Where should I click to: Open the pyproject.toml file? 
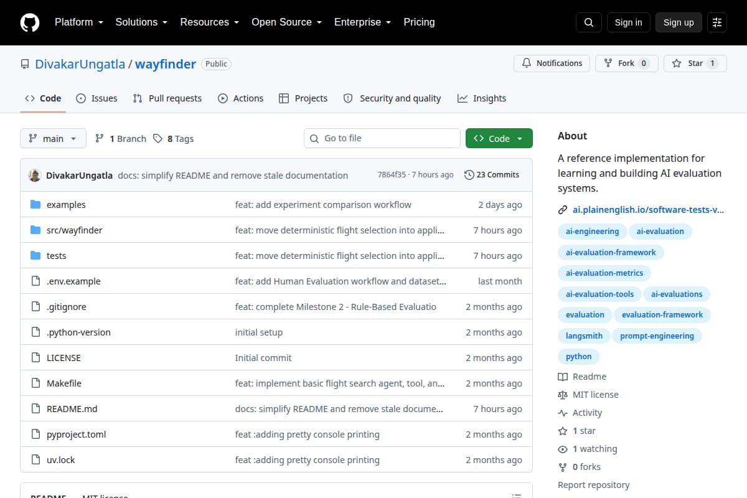(x=77, y=435)
